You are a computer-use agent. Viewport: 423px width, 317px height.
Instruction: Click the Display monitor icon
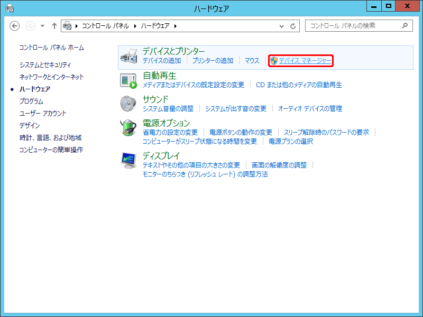(128, 161)
